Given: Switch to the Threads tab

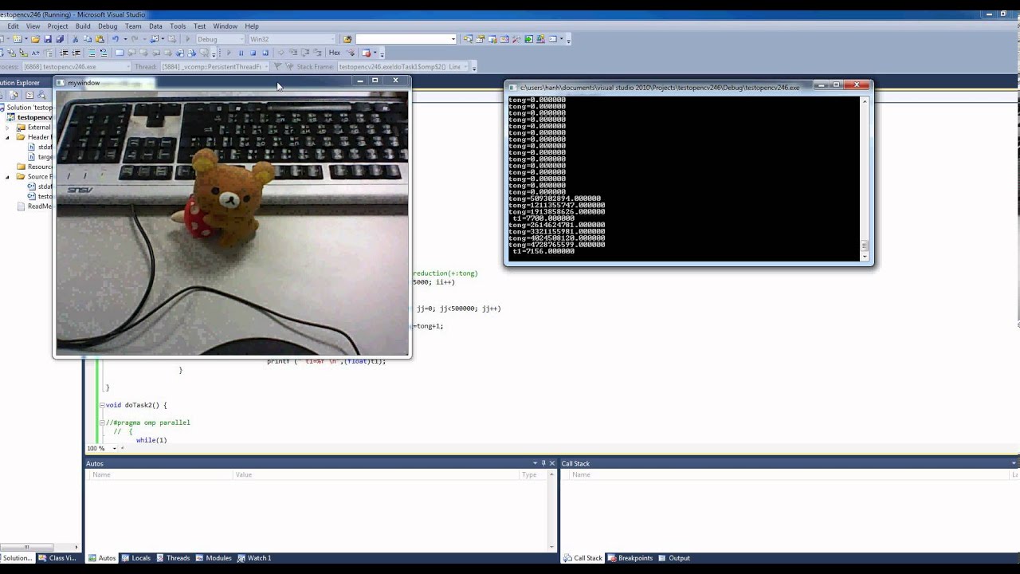Looking at the screenshot, I should point(173,558).
